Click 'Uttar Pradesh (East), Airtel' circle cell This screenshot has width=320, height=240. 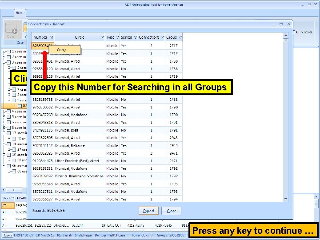pyautogui.click(x=80, y=161)
